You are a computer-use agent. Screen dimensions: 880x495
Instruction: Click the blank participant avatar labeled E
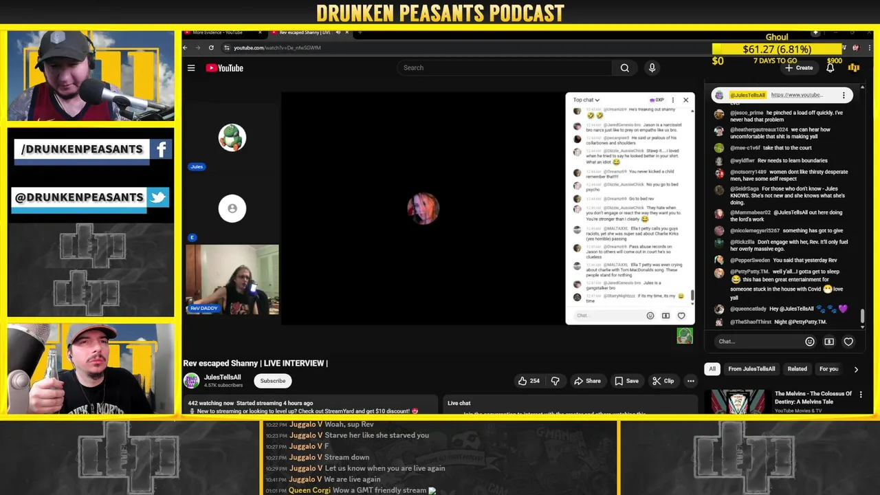pyautogui.click(x=232, y=208)
